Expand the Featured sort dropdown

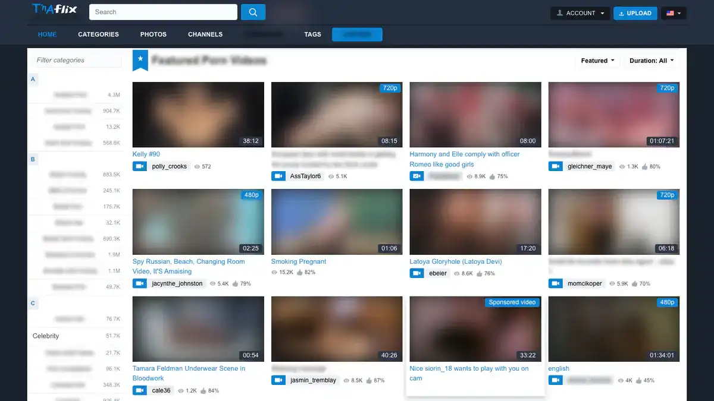[x=597, y=61]
